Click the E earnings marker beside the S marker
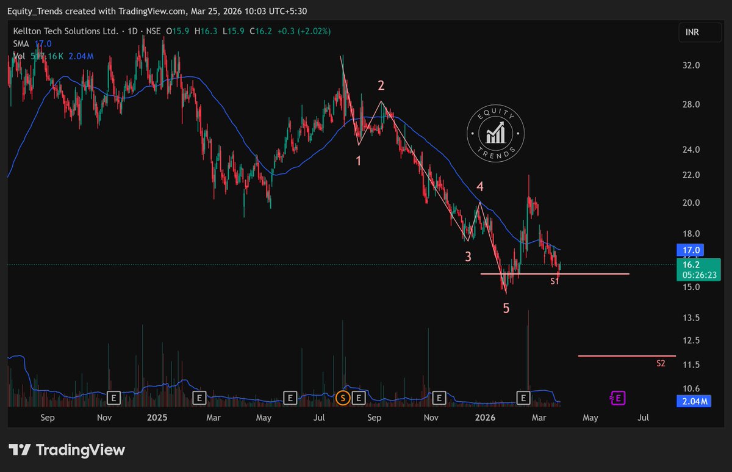 [x=359, y=398]
